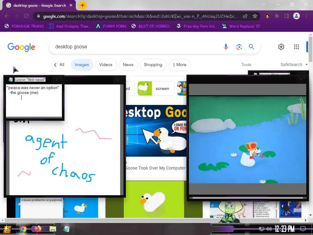Open the goose app taskbar icon
Viewport: 313px width, 235px height.
pyautogui.click(x=66, y=229)
